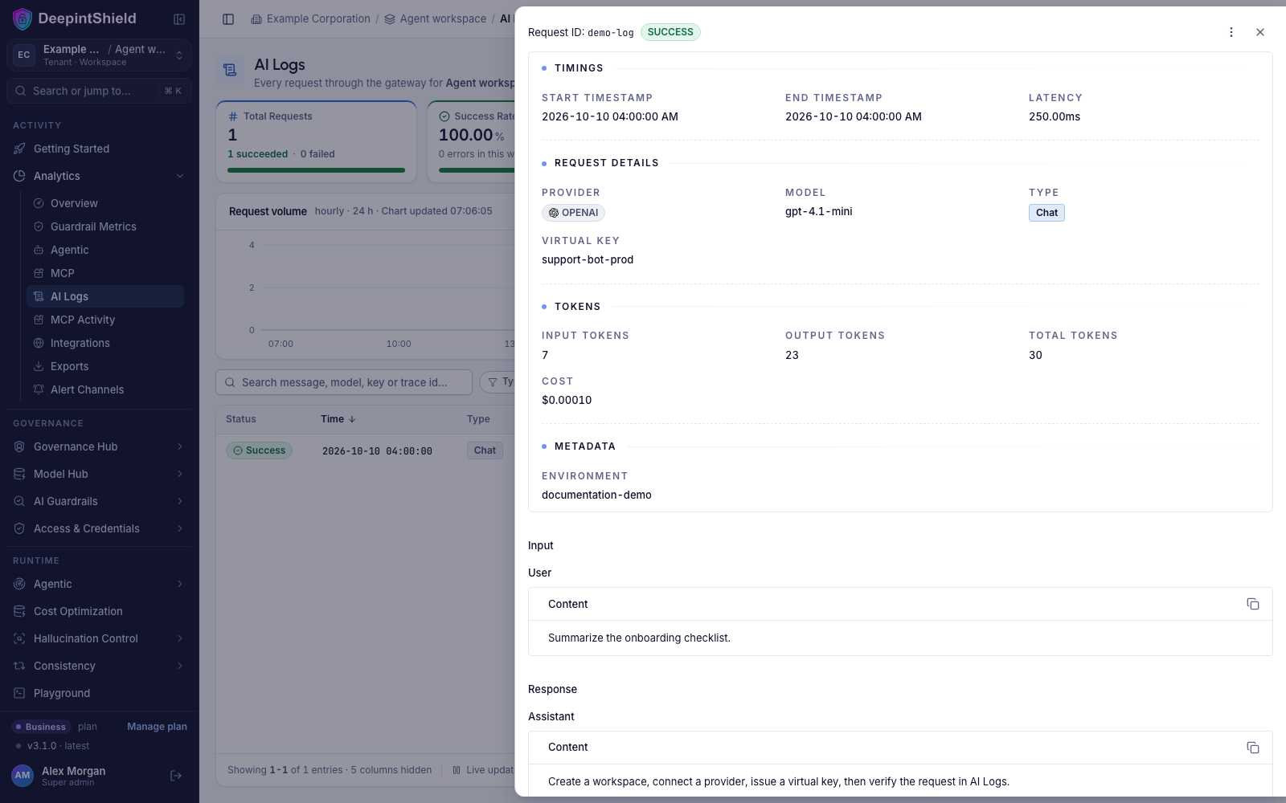Image resolution: width=1286 pixels, height=803 pixels.
Task: Expand the Runtime Agentic section
Action: [x=100, y=584]
